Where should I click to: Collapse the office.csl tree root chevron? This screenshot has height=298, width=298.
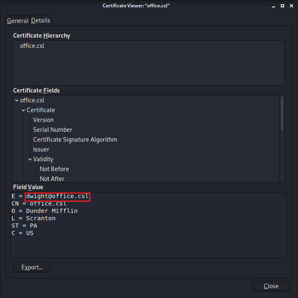tap(17, 100)
